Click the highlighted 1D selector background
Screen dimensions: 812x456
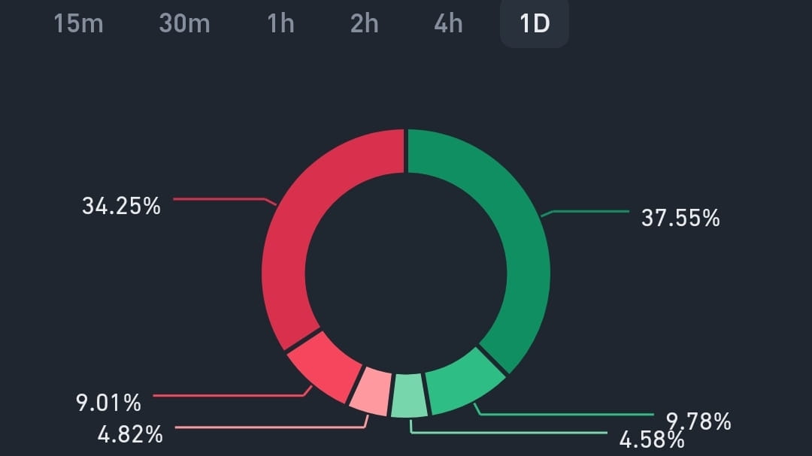pyautogui.click(x=534, y=23)
